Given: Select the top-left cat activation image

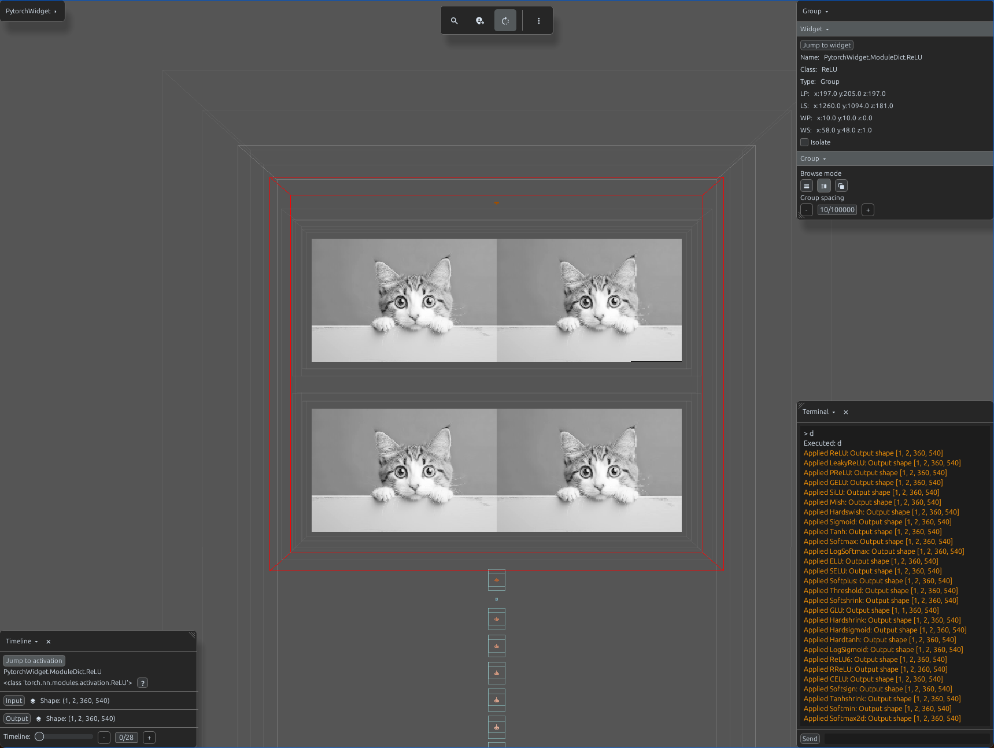Looking at the screenshot, I should [x=404, y=300].
